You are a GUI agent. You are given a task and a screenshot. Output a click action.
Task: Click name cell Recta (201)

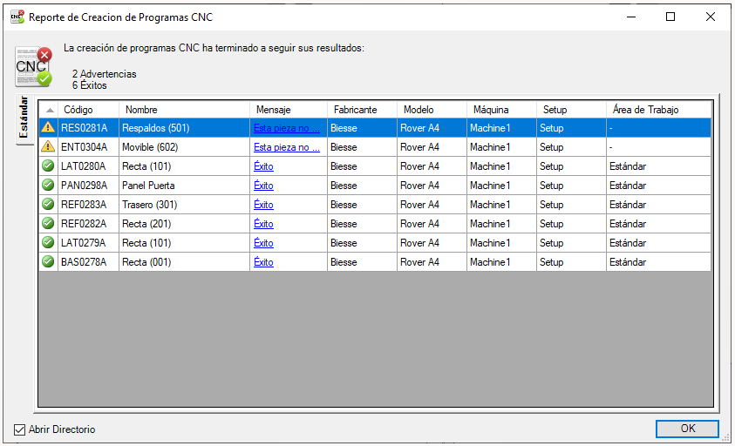coord(185,224)
